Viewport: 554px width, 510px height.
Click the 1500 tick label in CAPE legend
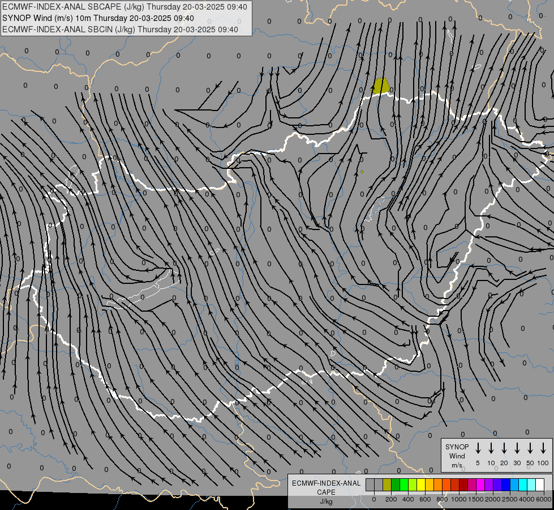click(x=476, y=499)
